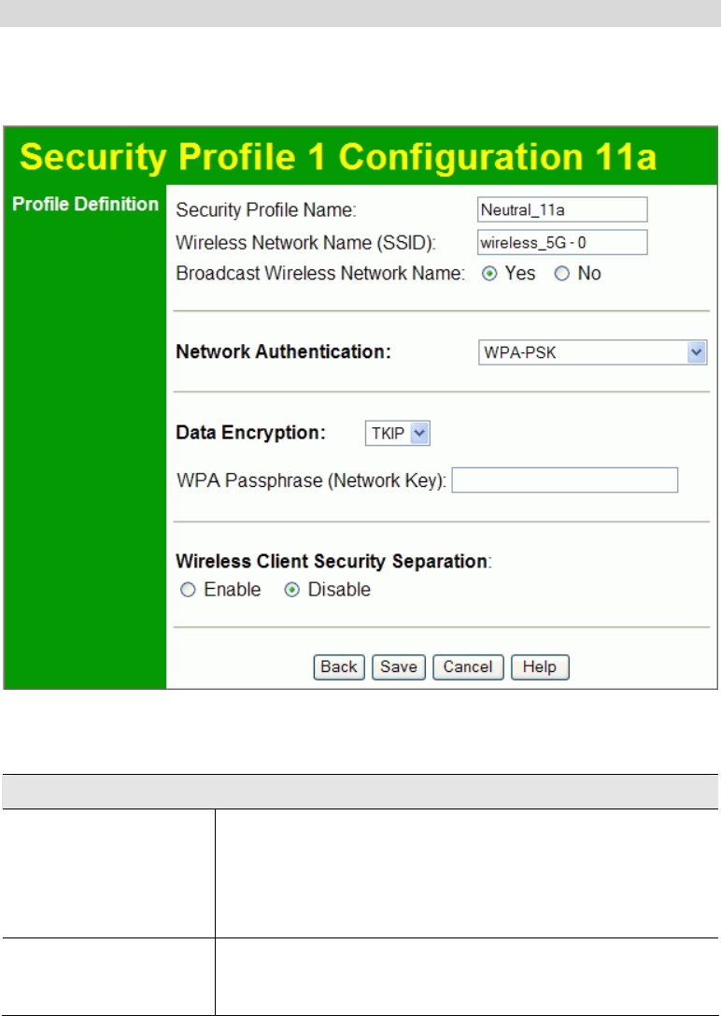Click the 'WPA Passphrase (Network Key):' label text
This screenshot has height=1016, width=721.
(x=312, y=480)
